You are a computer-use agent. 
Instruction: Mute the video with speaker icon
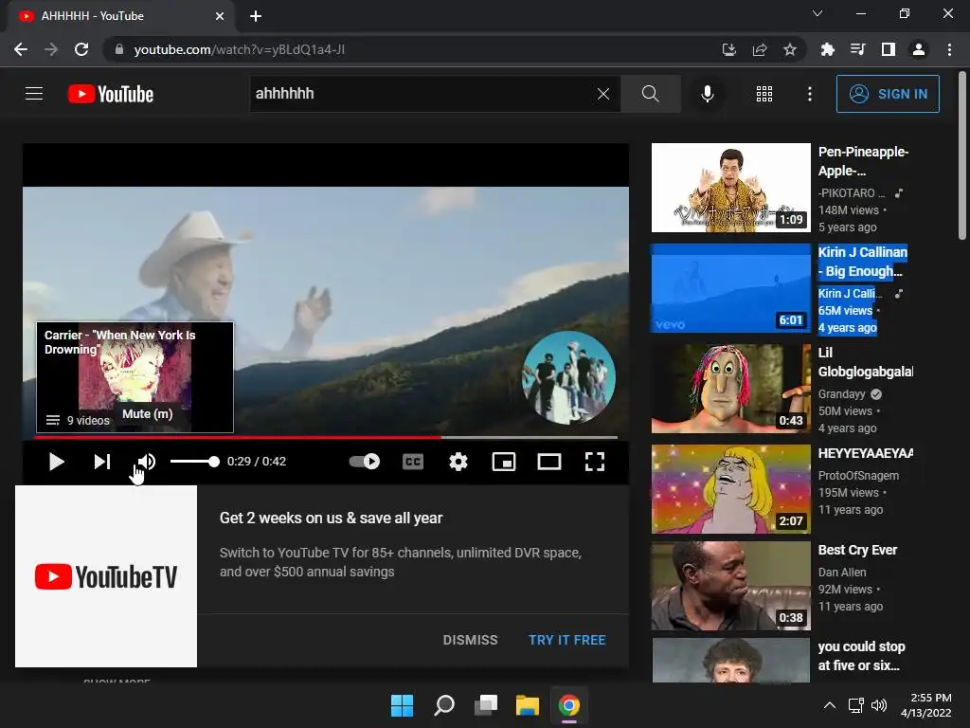point(147,462)
